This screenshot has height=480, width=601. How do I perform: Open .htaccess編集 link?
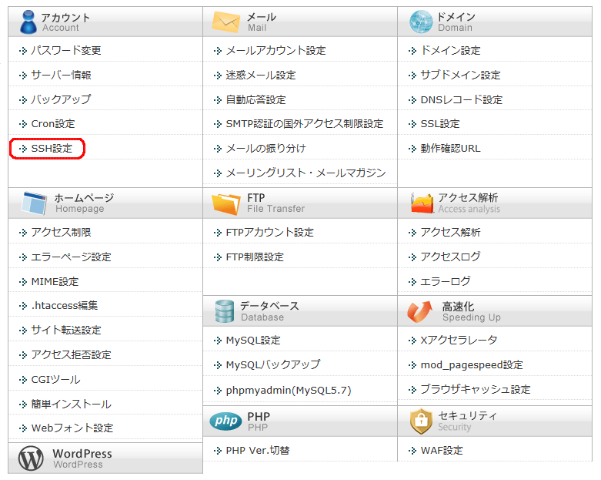tap(65, 305)
